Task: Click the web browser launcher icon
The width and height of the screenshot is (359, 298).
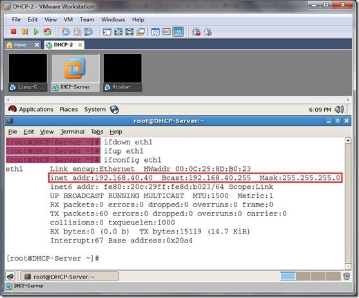Action: (x=115, y=110)
